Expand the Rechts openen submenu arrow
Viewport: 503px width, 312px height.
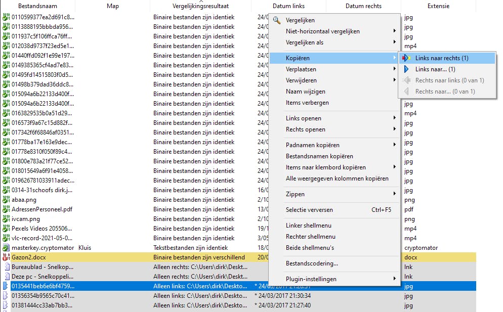click(x=394, y=129)
